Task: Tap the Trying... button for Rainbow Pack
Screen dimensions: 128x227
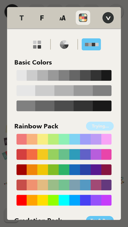Action: pyautogui.click(x=100, y=126)
